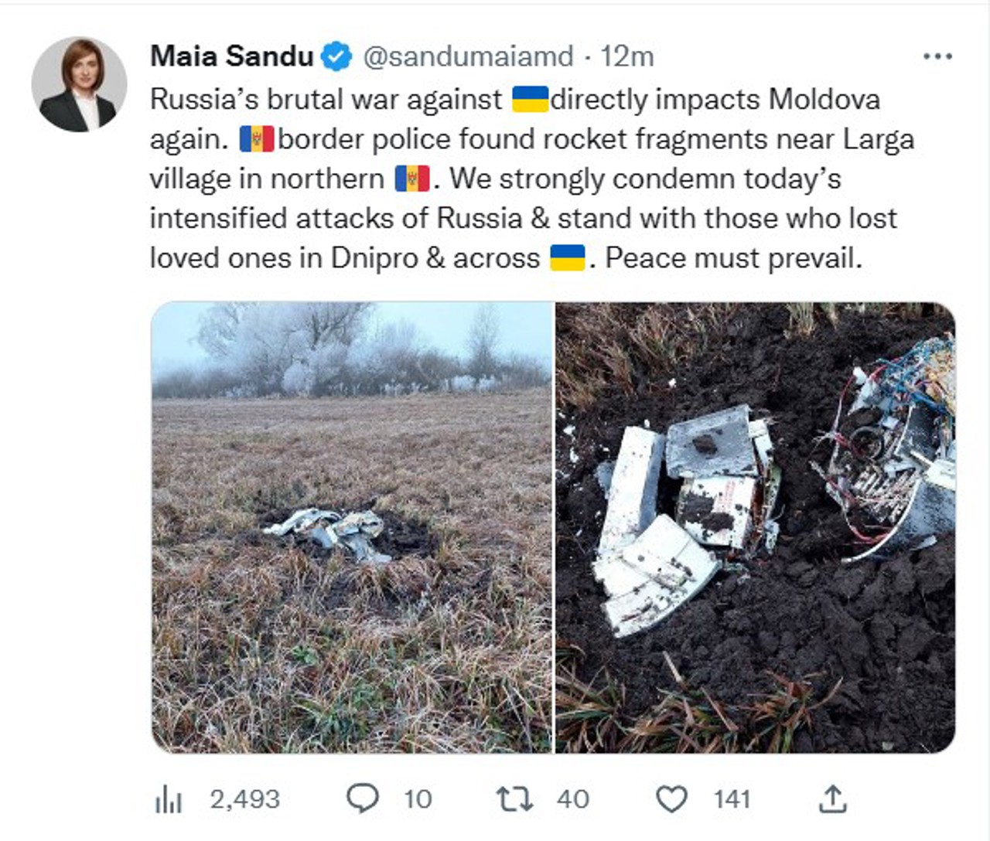Screen dimensions: 990x841
Task: Open the close-up rocket fragments photo
Action: pos(756,527)
